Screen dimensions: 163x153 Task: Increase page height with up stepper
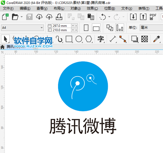pyautogui.click(x=76, y=30)
